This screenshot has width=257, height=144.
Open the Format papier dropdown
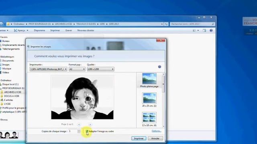(77, 69)
